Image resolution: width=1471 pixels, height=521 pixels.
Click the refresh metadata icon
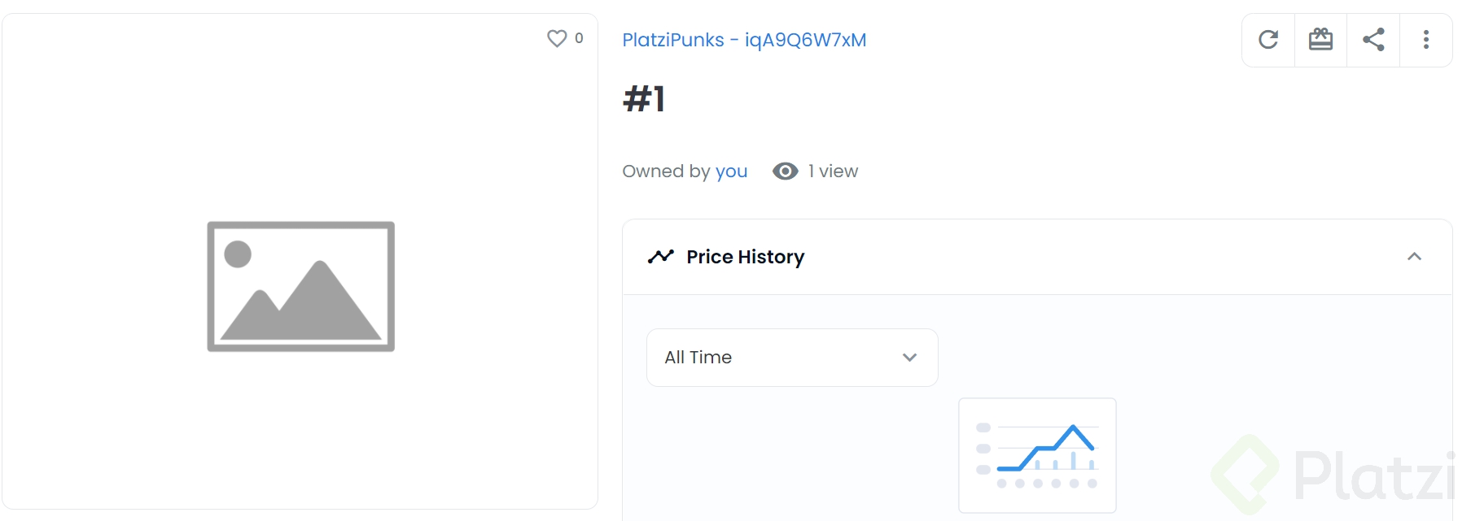coord(1268,40)
